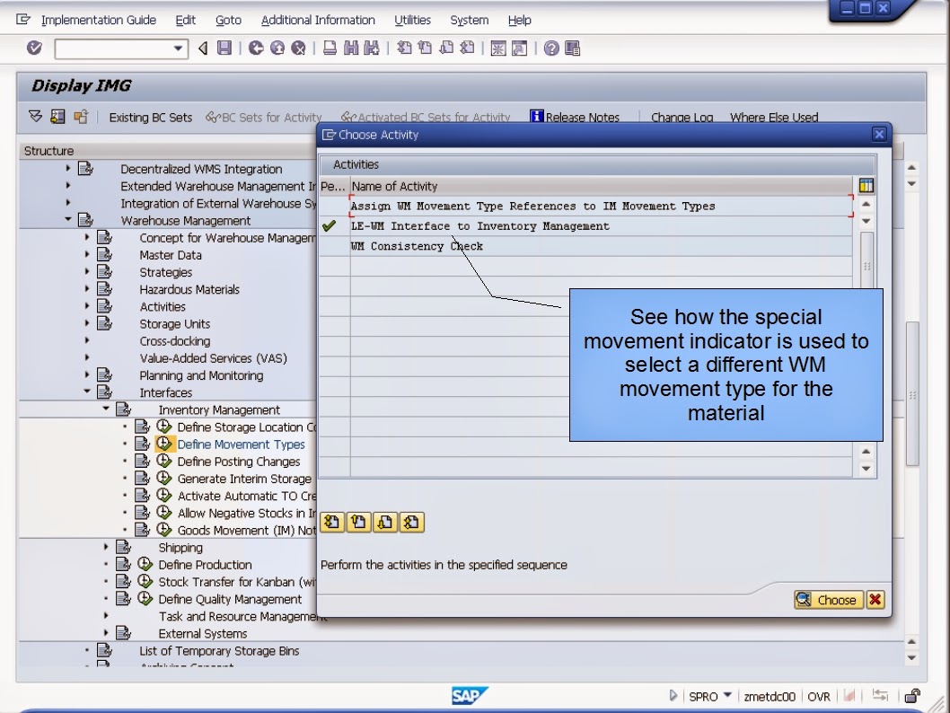Click the green Enter checkmark icon
The height and width of the screenshot is (713, 950).
point(34,48)
